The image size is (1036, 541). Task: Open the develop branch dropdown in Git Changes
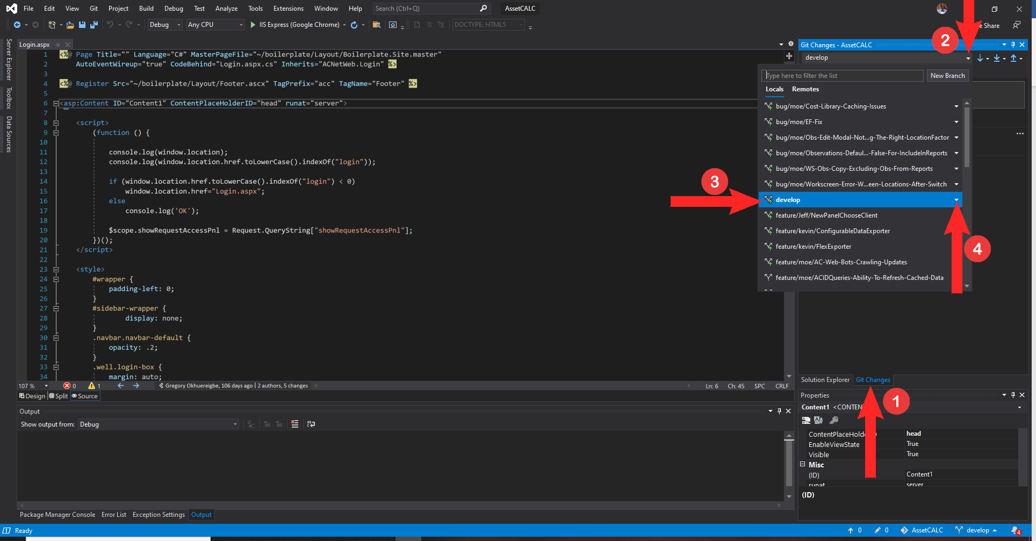(x=968, y=58)
